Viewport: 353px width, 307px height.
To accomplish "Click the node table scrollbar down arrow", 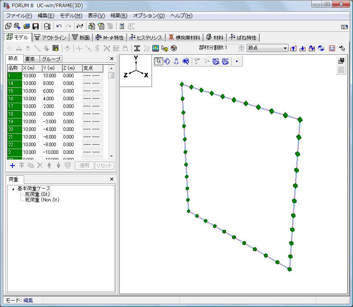I will tap(111, 156).
